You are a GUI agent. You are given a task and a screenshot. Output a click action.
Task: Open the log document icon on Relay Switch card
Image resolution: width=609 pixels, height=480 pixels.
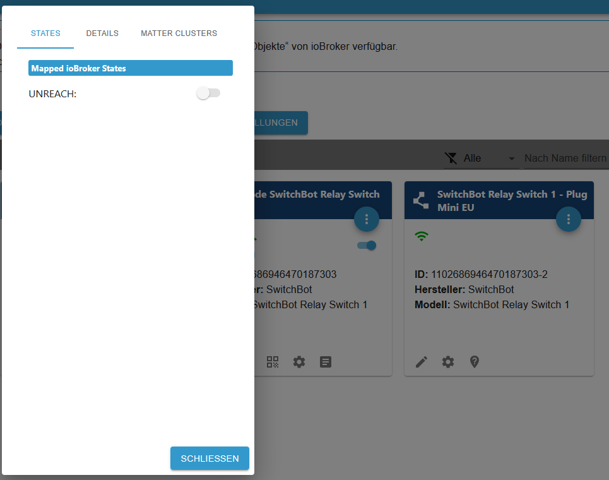(326, 362)
